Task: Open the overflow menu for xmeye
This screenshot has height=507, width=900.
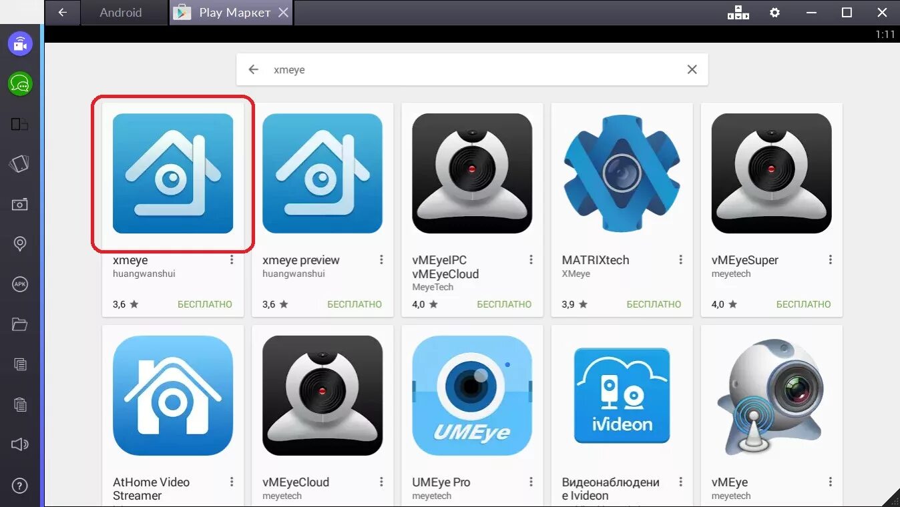Action: [232, 260]
